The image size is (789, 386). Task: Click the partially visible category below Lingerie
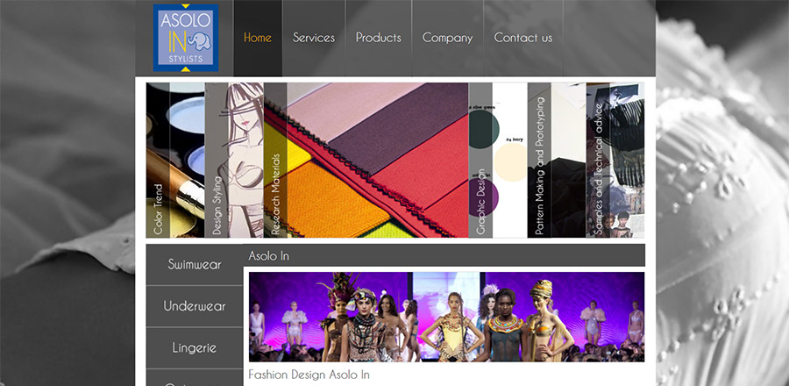pyautogui.click(x=194, y=379)
